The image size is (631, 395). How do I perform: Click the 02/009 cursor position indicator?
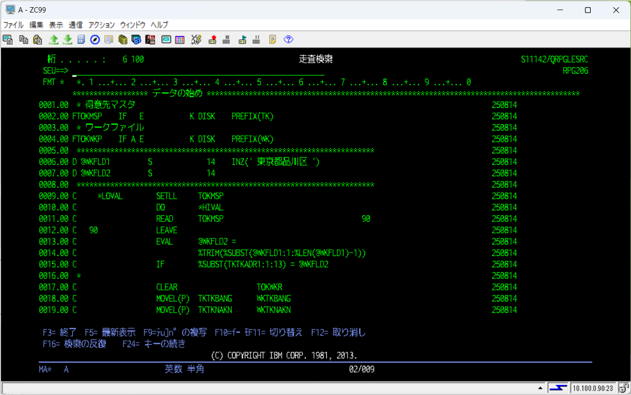click(x=362, y=369)
